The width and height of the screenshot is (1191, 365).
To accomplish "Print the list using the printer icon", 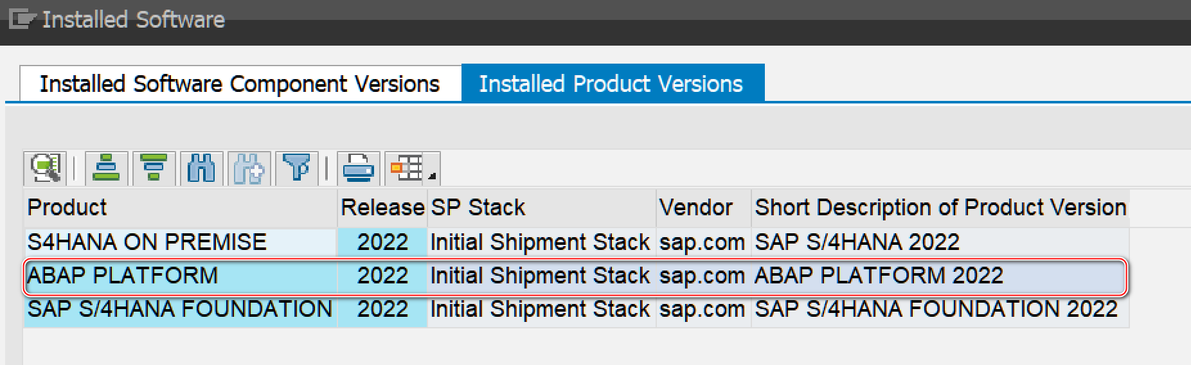I will pyautogui.click(x=358, y=168).
